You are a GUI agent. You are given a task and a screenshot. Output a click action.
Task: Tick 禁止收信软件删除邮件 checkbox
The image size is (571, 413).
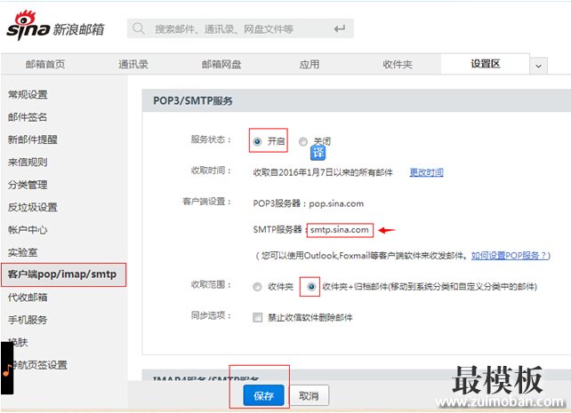pyautogui.click(x=257, y=317)
